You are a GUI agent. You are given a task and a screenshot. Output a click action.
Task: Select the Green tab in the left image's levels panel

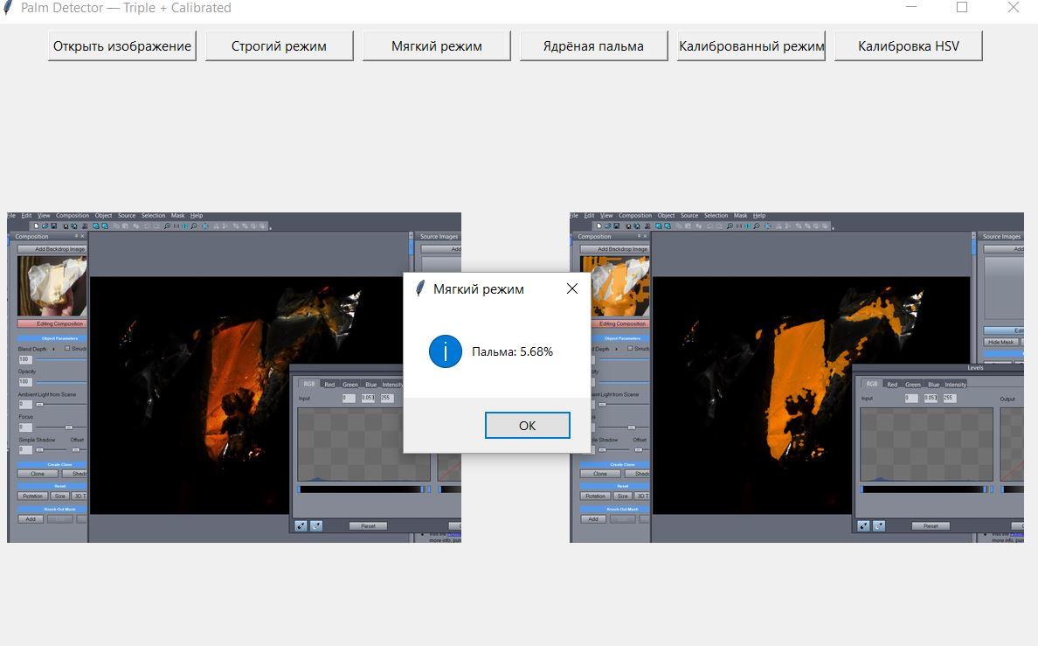[350, 384]
